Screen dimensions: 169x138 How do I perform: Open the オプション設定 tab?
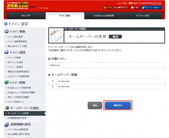pos(143,16)
